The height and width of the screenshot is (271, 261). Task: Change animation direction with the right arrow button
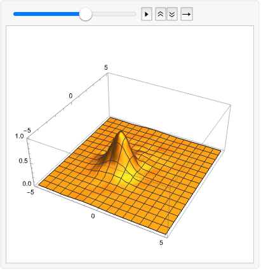(x=187, y=14)
